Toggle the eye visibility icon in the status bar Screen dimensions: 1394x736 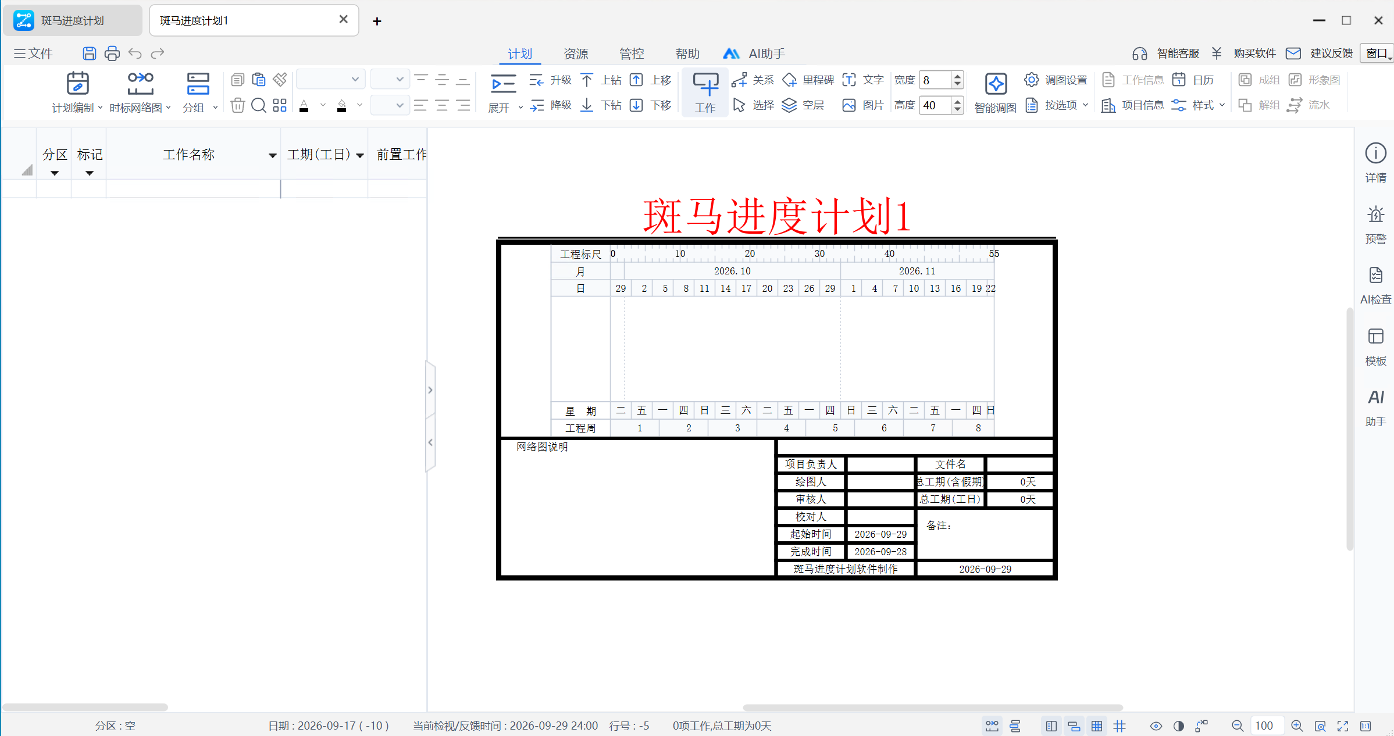[x=1156, y=726]
